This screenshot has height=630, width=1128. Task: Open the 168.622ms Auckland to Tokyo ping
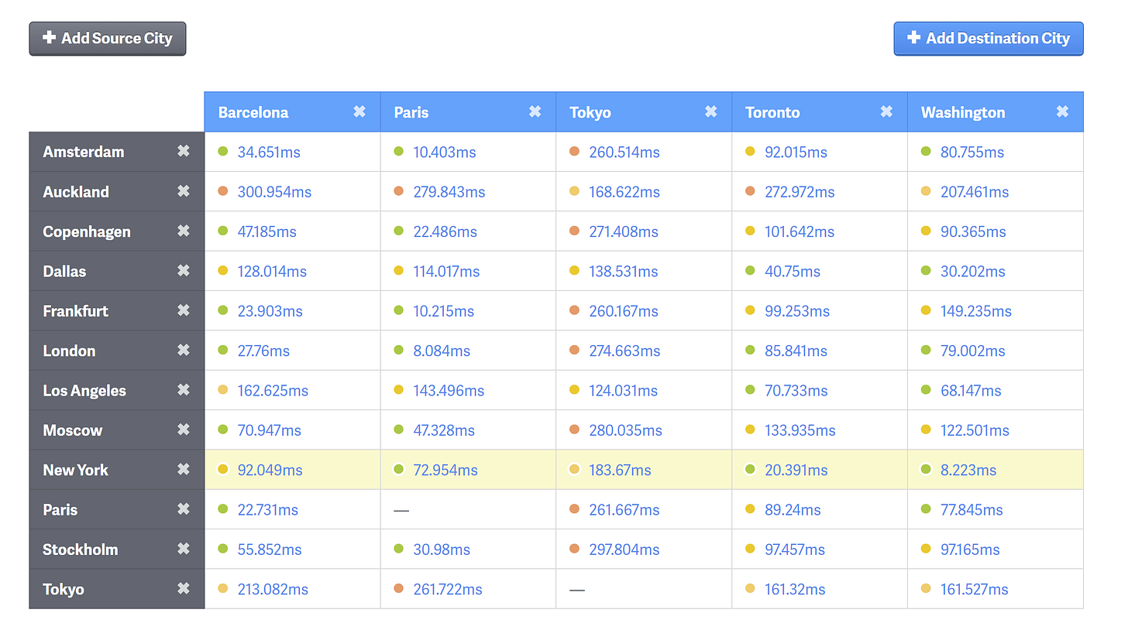pyautogui.click(x=624, y=192)
